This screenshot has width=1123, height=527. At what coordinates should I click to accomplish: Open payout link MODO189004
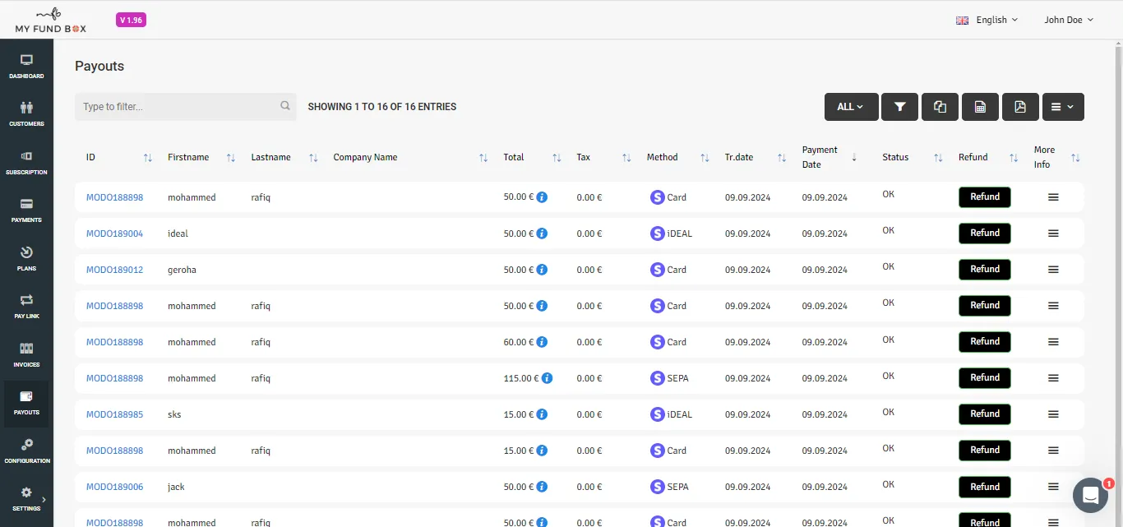(114, 233)
